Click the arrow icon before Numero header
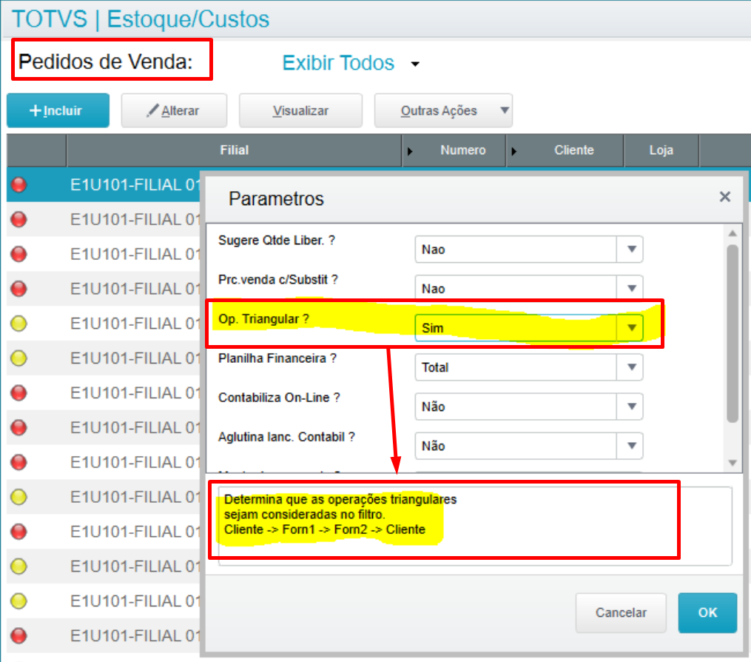 [410, 152]
